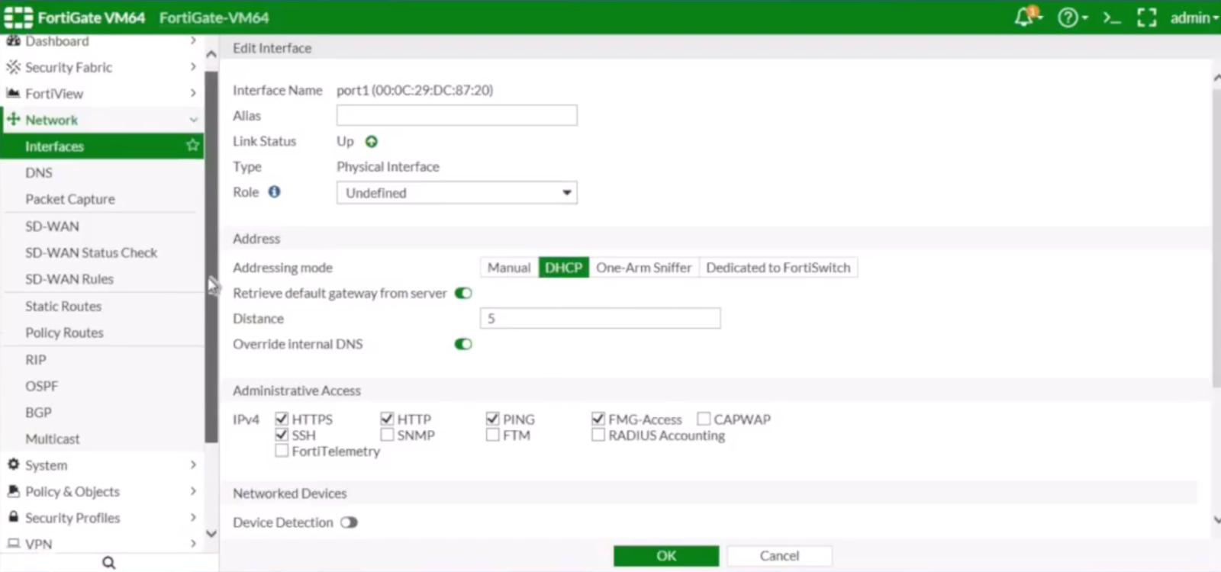
Task: Click the Security Profiles lock icon
Action: click(13, 517)
